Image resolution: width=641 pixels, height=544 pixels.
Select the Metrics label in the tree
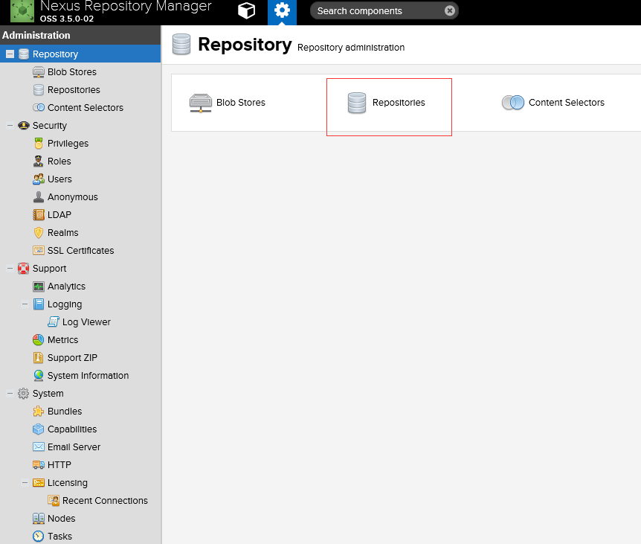point(62,340)
